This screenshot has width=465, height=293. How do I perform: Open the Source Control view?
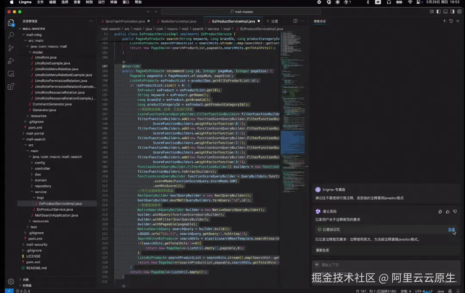click(x=11, y=48)
